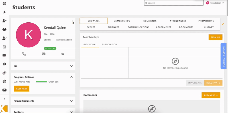Collapse the Programs & Ranks section

[x=72, y=77]
